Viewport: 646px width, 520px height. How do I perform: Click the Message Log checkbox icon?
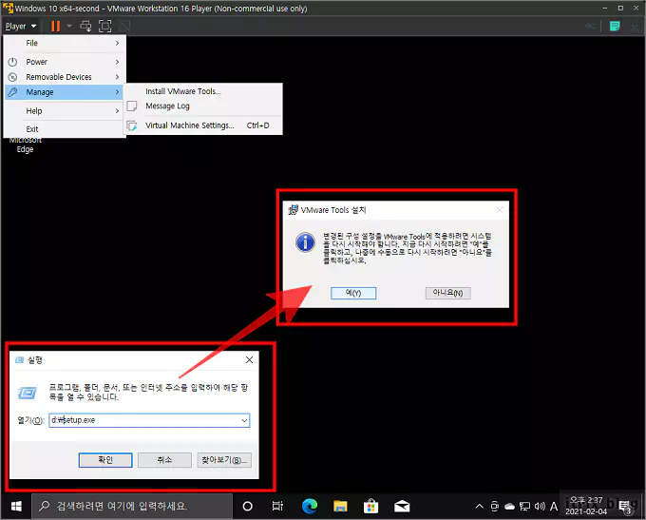(x=132, y=106)
